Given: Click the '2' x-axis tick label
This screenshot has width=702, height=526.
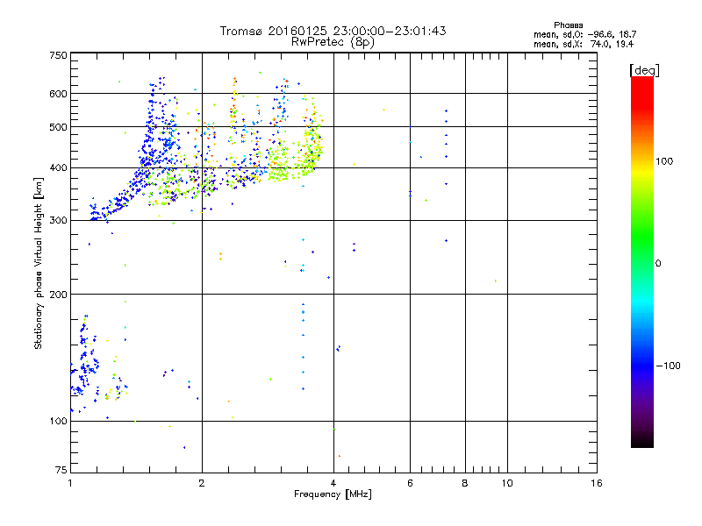Looking at the screenshot, I should point(202,483).
